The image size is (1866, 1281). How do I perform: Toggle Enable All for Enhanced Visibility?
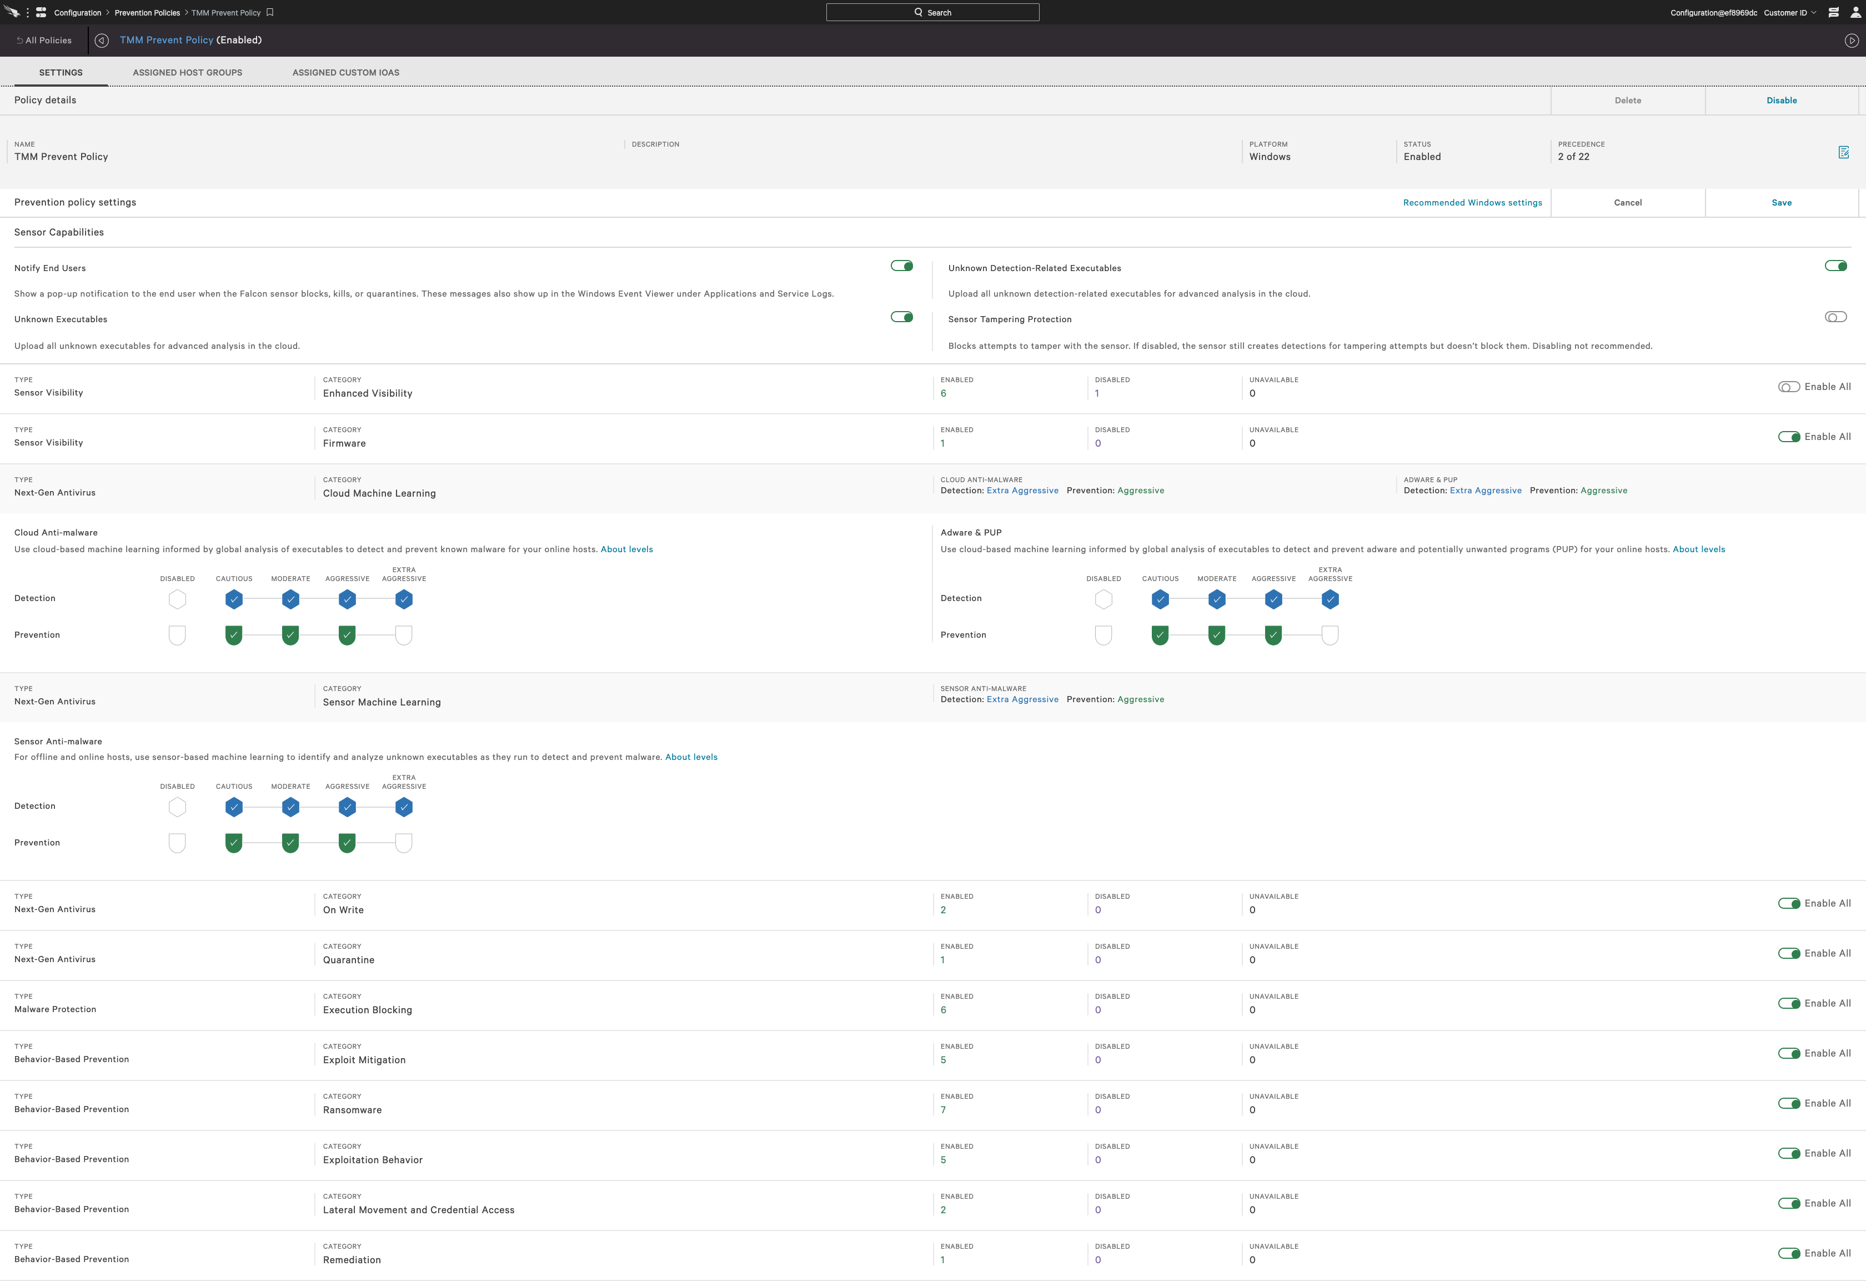(1789, 387)
